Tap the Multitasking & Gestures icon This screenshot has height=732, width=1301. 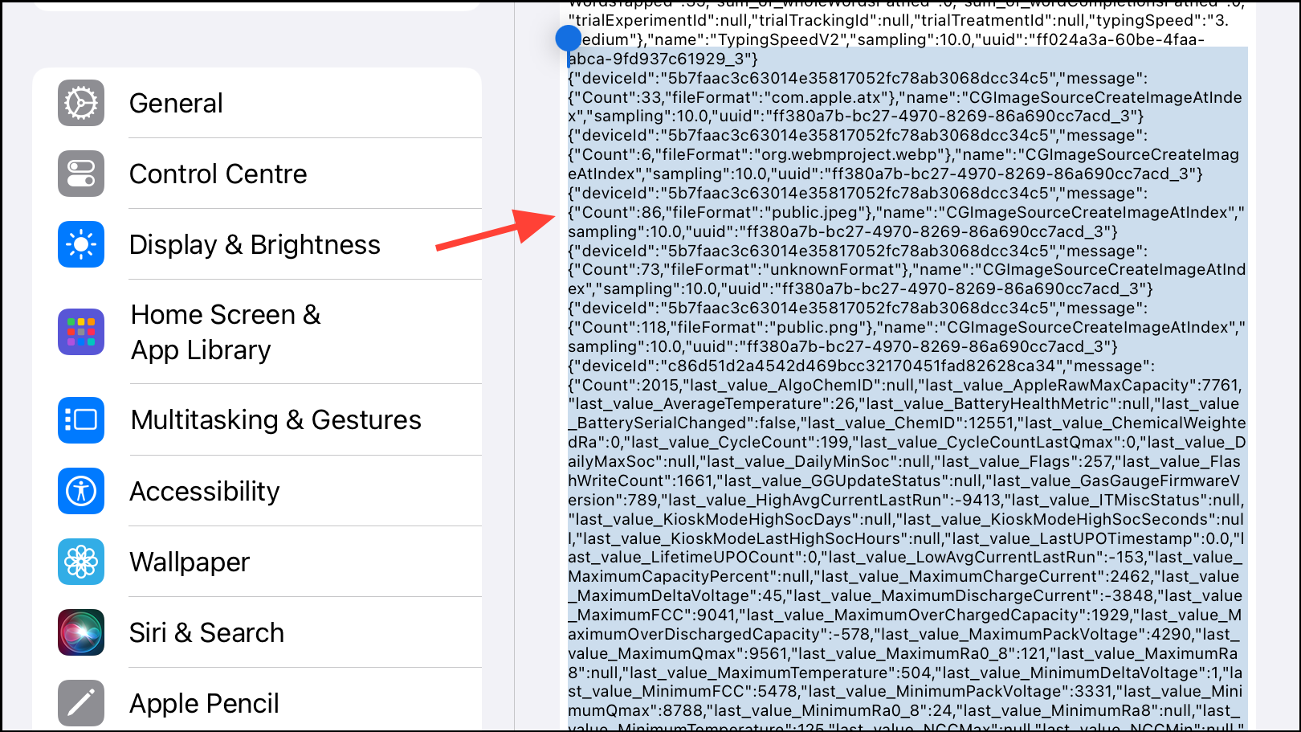81,420
